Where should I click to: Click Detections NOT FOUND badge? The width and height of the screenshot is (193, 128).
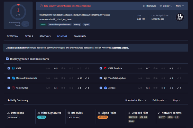13,117
